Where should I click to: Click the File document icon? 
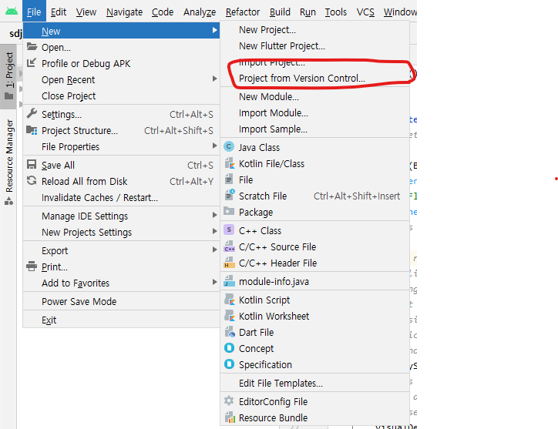pos(229,179)
